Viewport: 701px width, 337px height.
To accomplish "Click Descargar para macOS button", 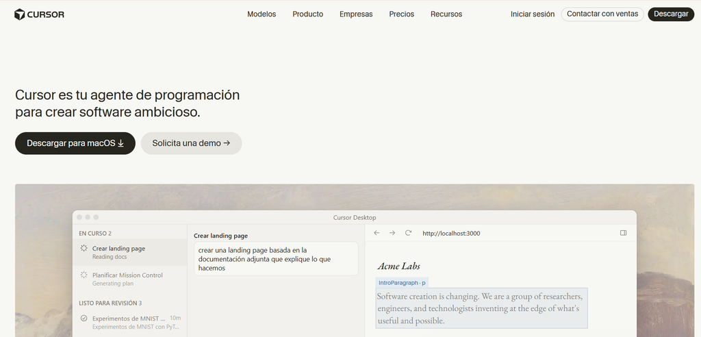I will click(x=75, y=143).
